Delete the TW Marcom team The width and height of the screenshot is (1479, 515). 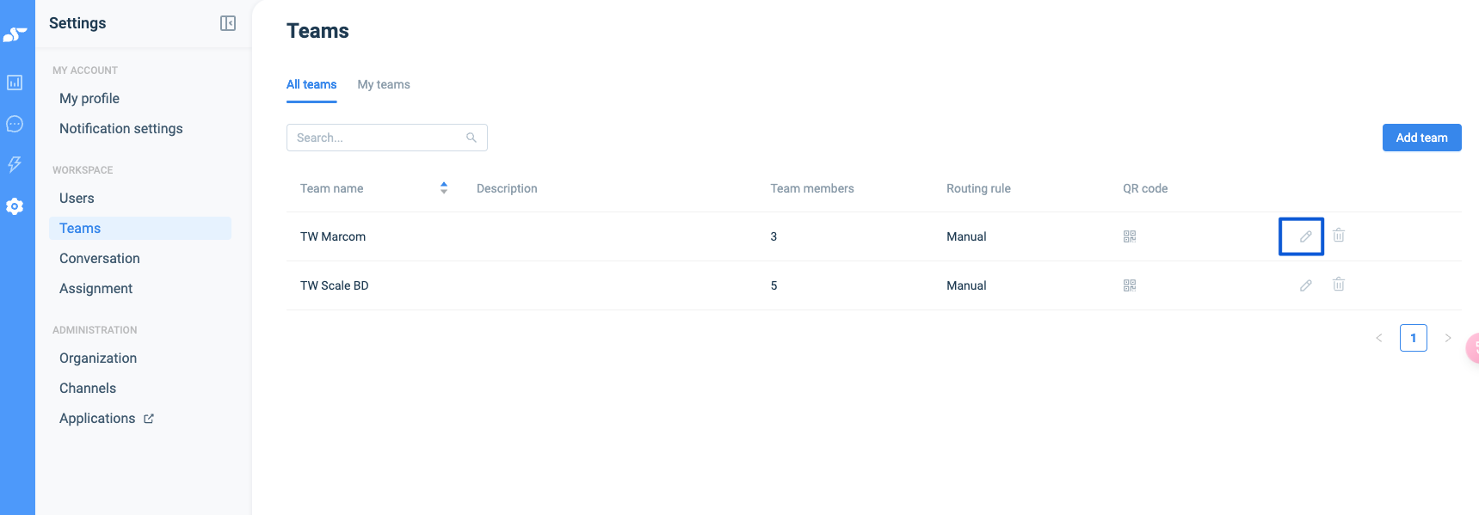[1339, 236]
